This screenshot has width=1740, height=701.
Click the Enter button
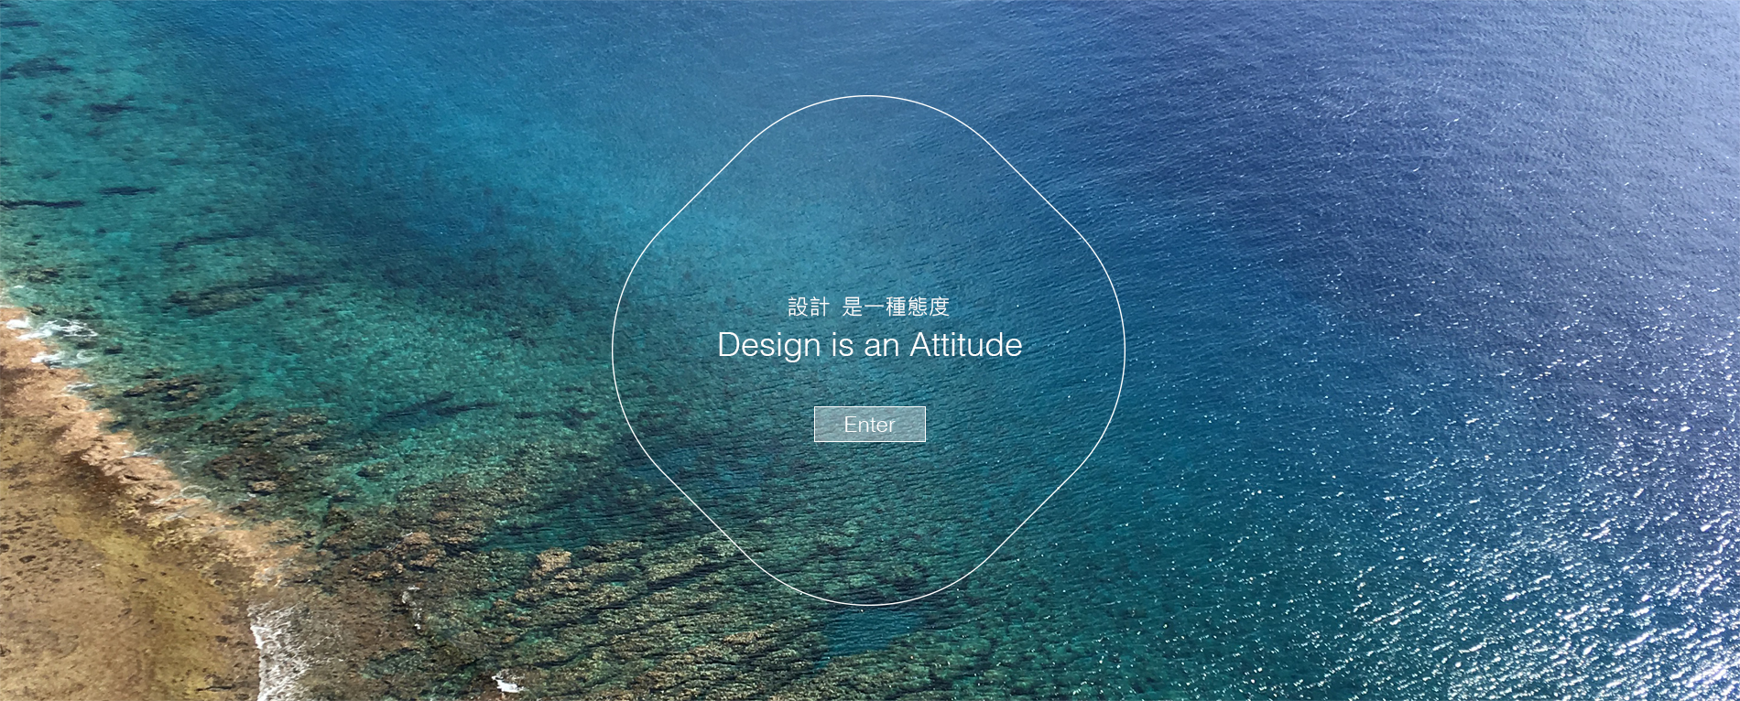click(x=869, y=424)
